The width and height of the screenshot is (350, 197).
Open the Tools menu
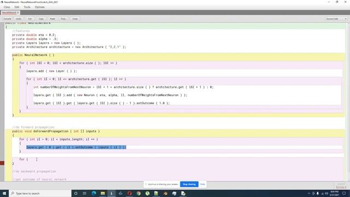27,7
